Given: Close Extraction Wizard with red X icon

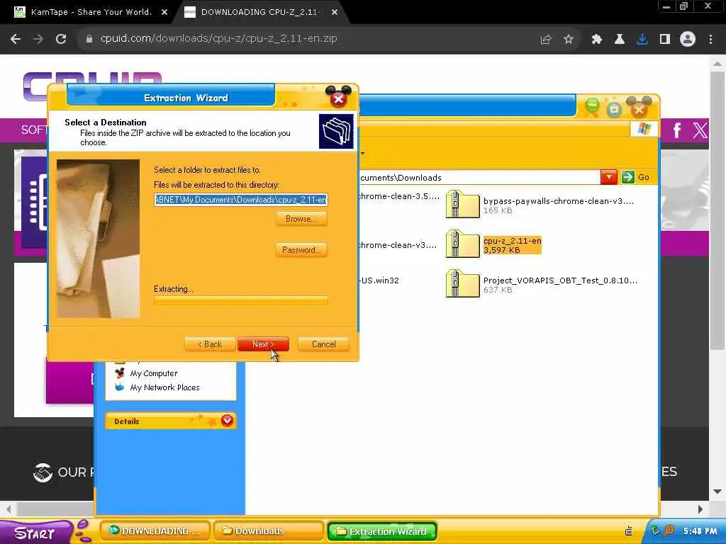Looking at the screenshot, I should tap(338, 98).
